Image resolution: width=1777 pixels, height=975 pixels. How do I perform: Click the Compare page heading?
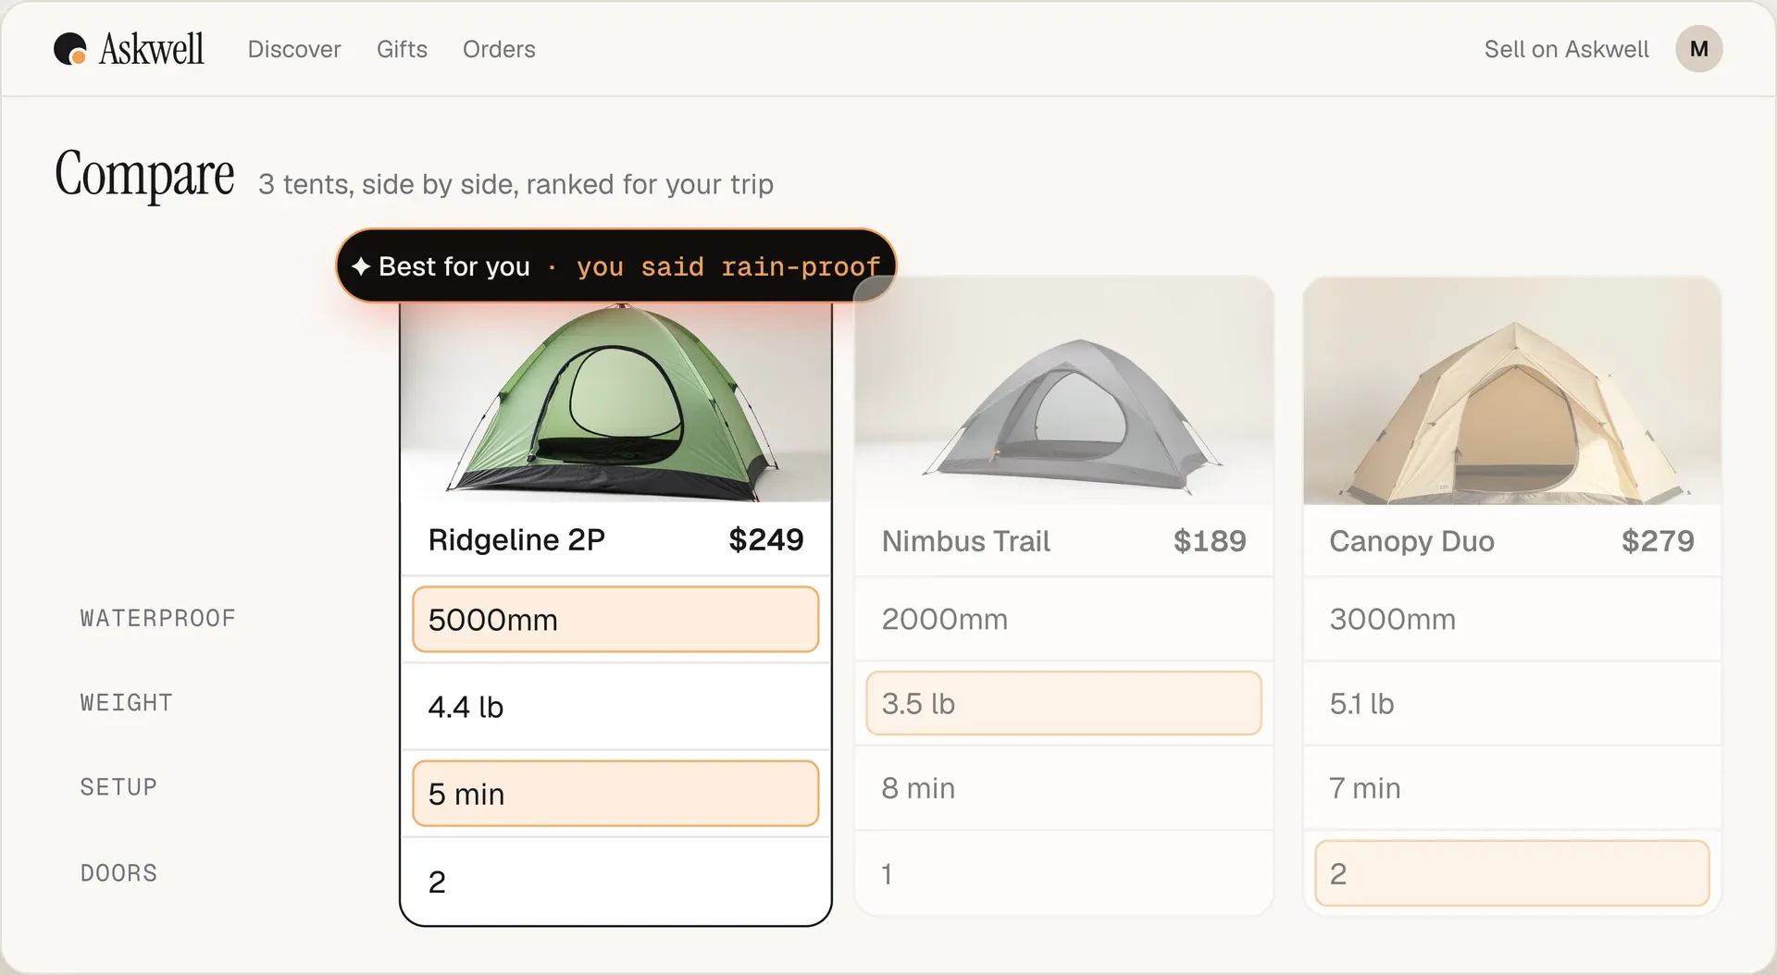tap(144, 175)
